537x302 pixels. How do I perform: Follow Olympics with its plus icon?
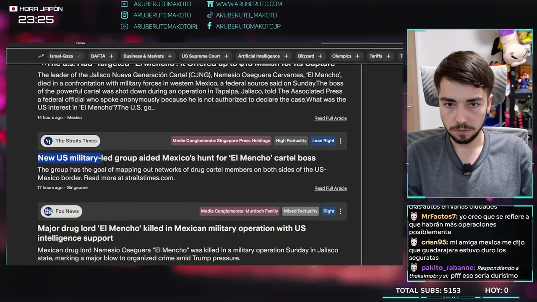coord(357,56)
